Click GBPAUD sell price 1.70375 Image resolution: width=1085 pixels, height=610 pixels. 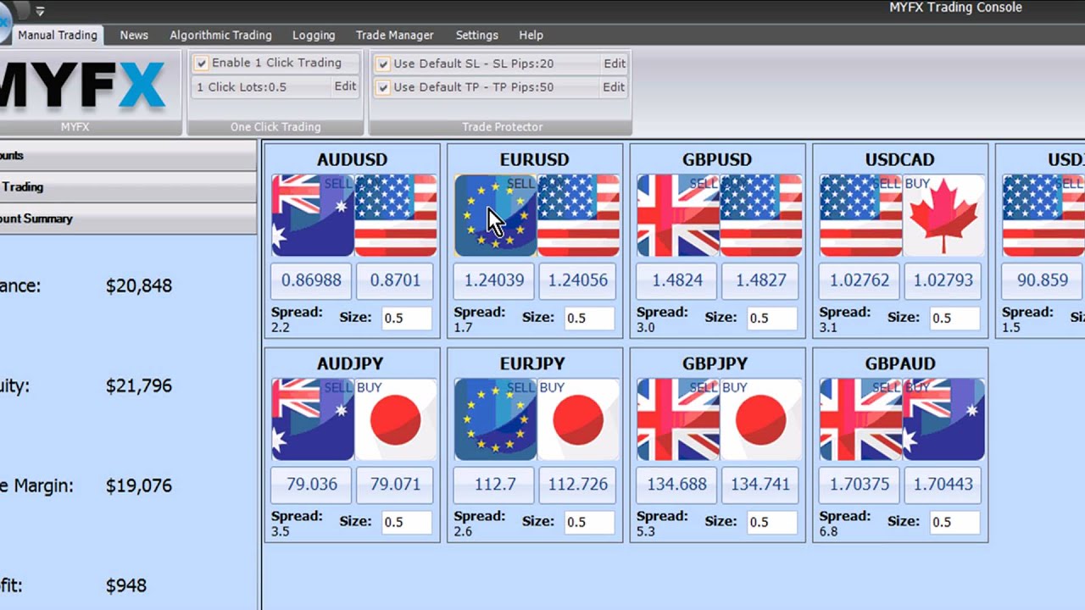[860, 485]
